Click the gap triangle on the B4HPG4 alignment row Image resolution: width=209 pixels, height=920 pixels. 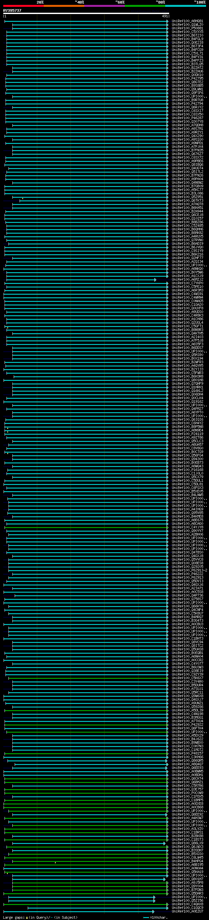[x=56, y=862]
